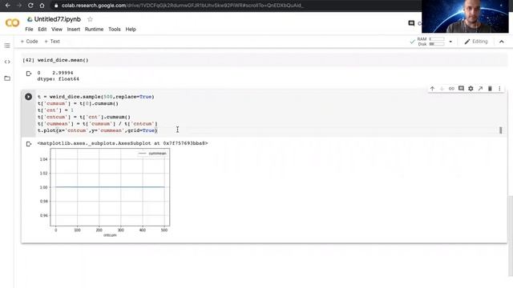Viewport: 513px width, 288px height.
Task: Click the saved checkmark status icon
Action: pos(412,42)
